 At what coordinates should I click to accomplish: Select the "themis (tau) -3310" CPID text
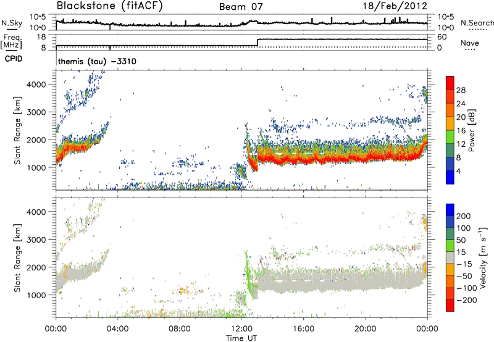point(97,61)
